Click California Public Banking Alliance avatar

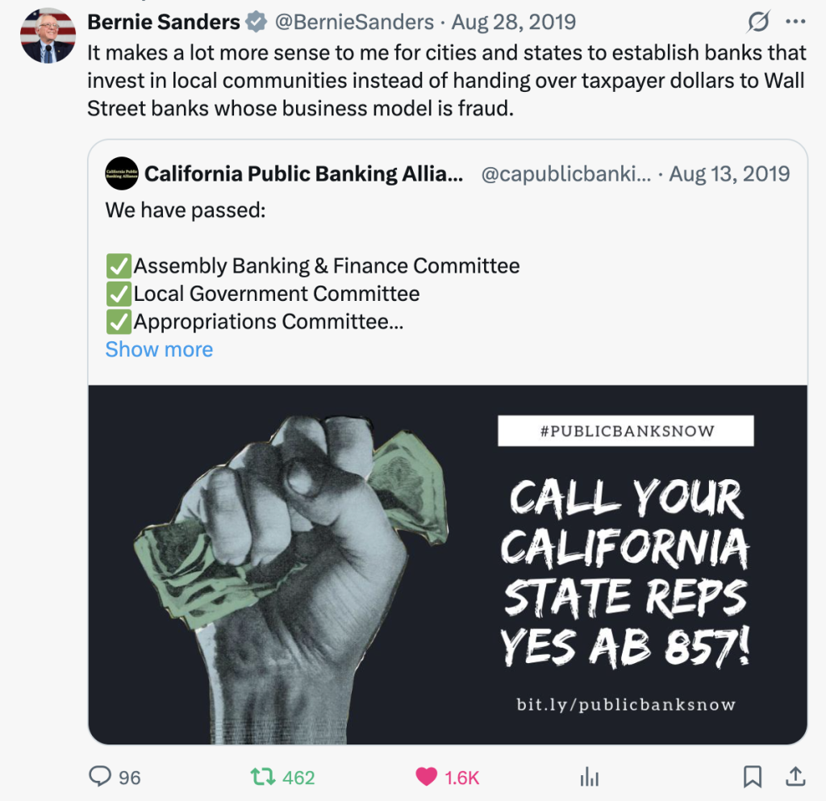[122, 173]
